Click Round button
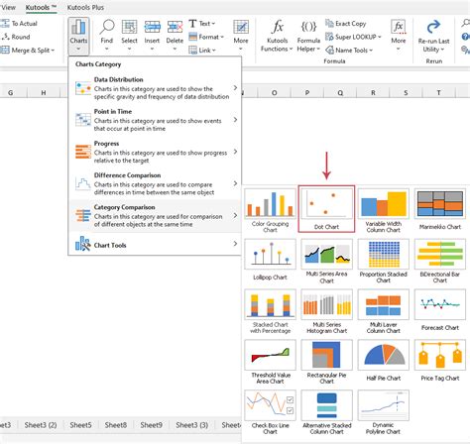The image size is (470, 444). (x=16, y=37)
